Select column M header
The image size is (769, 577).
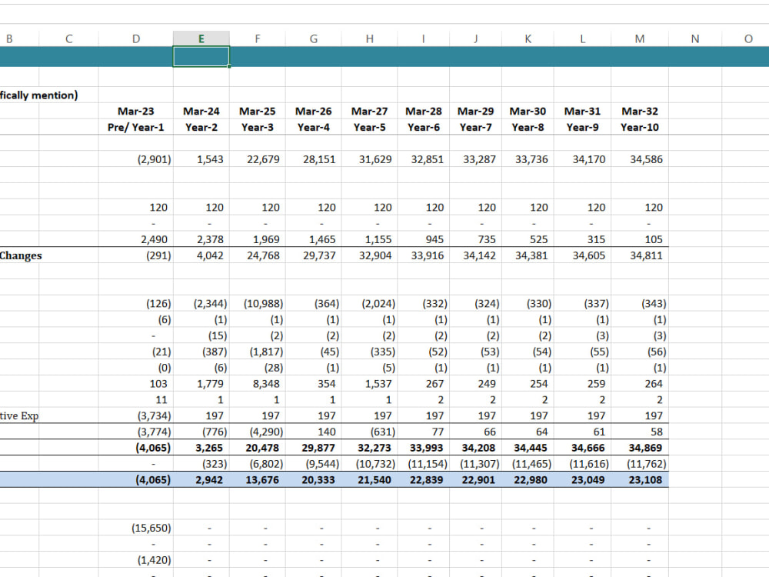[640, 38]
